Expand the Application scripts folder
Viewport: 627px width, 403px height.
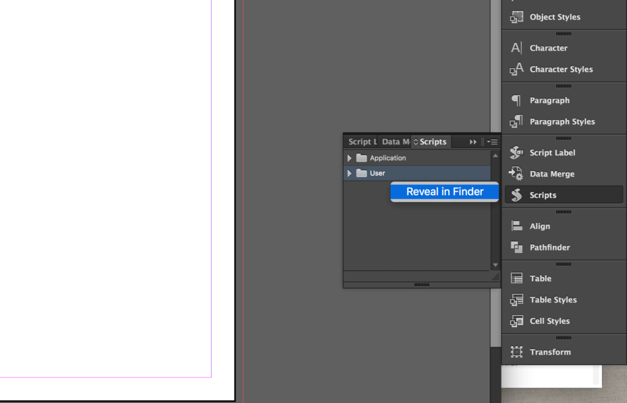[350, 157]
